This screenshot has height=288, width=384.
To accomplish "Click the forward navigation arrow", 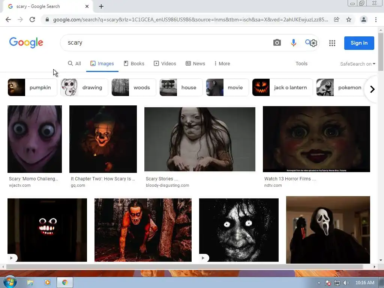I will (x=20, y=19).
